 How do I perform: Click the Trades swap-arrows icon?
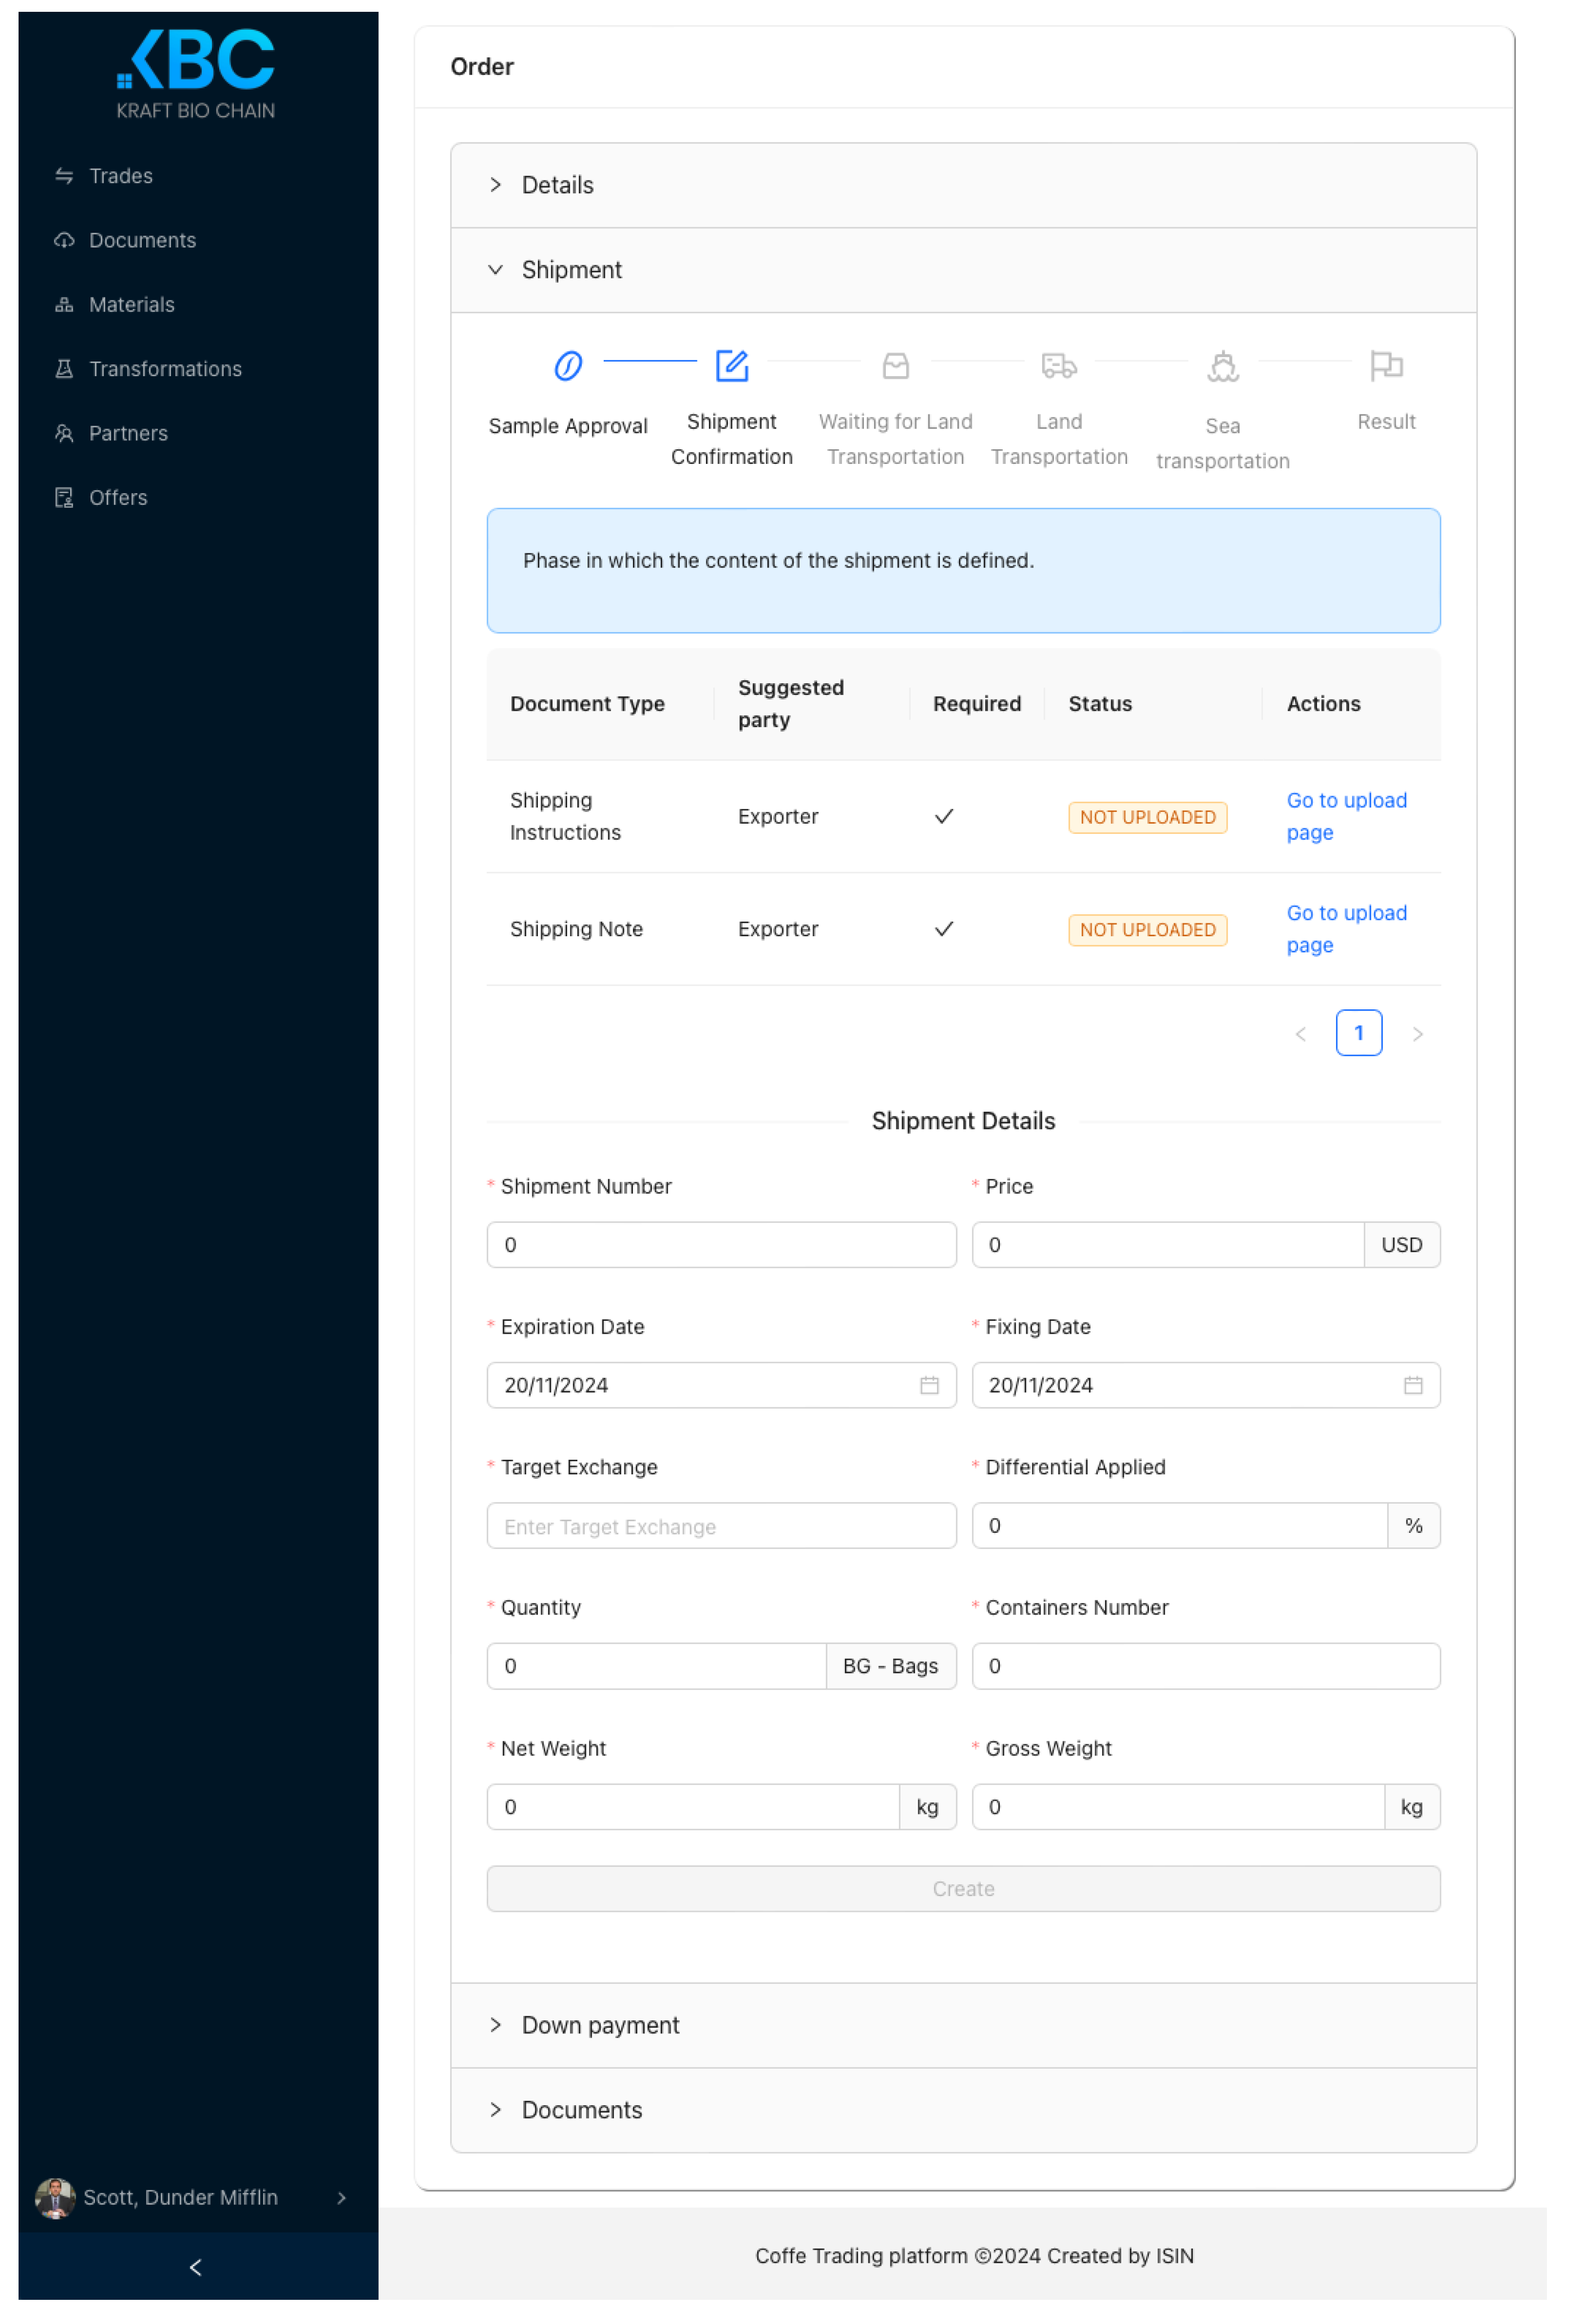coord(64,176)
